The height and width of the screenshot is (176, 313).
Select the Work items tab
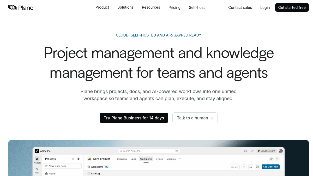point(146,159)
